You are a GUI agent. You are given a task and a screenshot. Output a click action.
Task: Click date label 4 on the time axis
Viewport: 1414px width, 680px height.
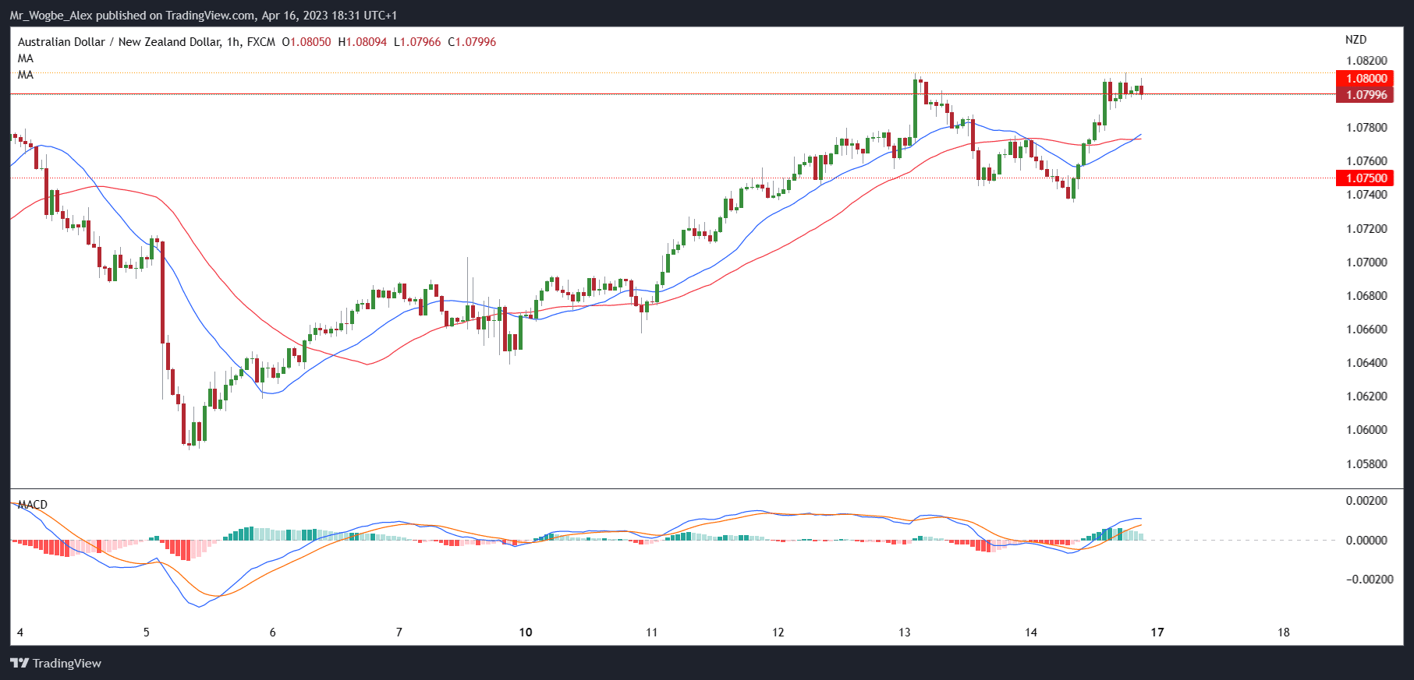[20, 632]
